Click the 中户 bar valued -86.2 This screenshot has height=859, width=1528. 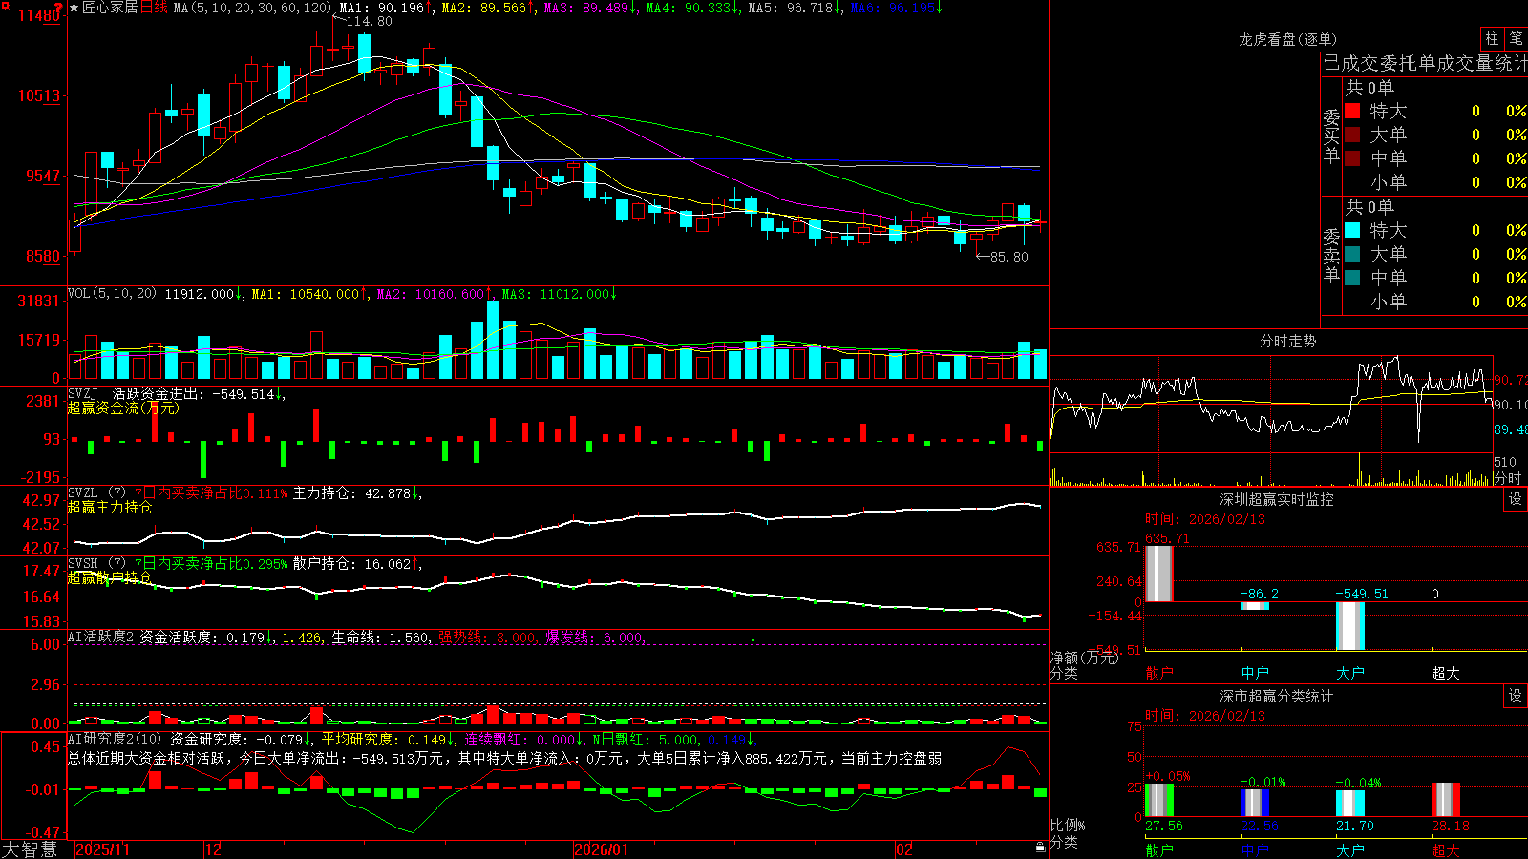(x=1255, y=605)
